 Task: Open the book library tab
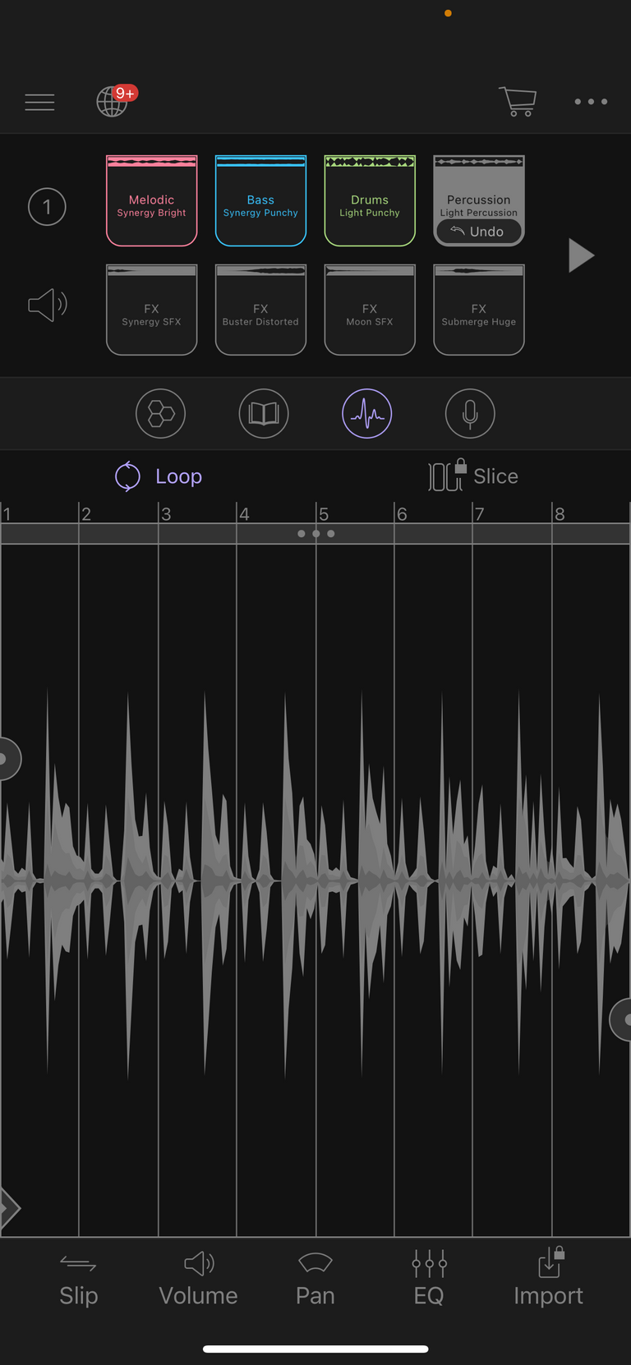coord(264,414)
